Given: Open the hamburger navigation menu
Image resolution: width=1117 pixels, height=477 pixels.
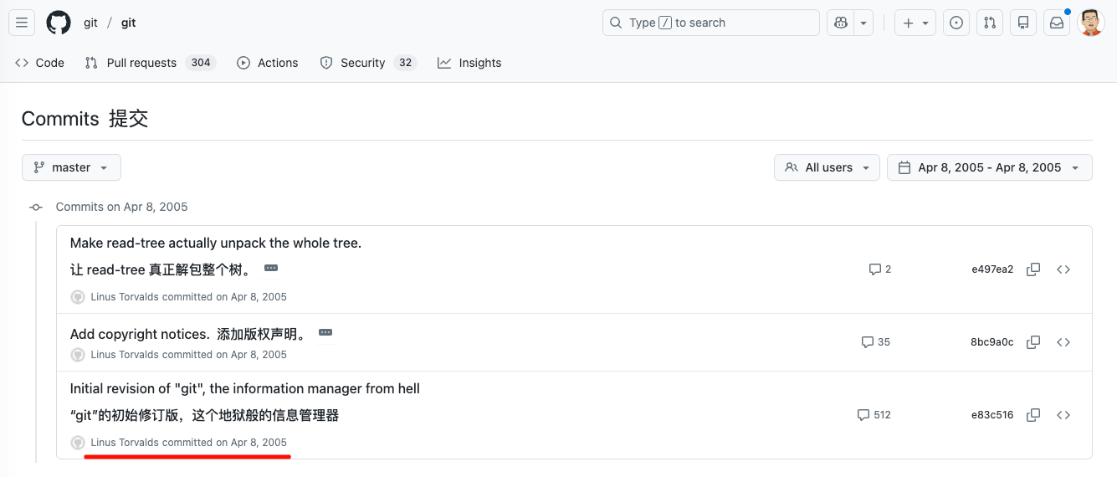Looking at the screenshot, I should tap(23, 23).
